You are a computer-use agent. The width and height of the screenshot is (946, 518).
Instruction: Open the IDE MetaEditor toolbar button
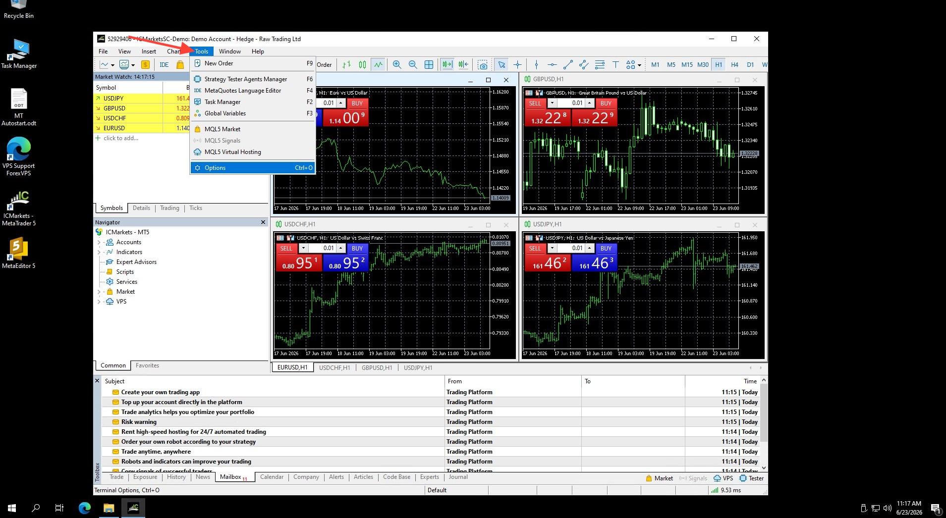click(164, 65)
